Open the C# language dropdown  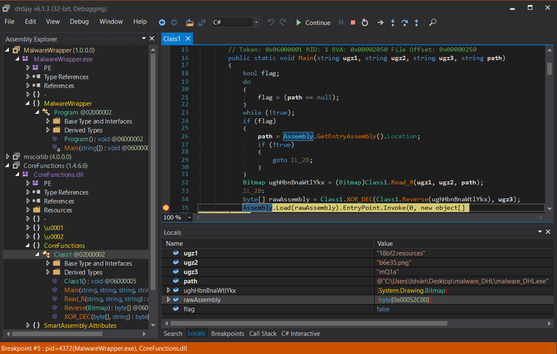click(256, 23)
